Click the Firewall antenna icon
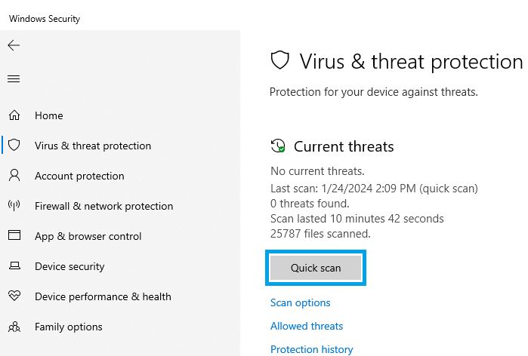528x356 pixels. point(14,205)
